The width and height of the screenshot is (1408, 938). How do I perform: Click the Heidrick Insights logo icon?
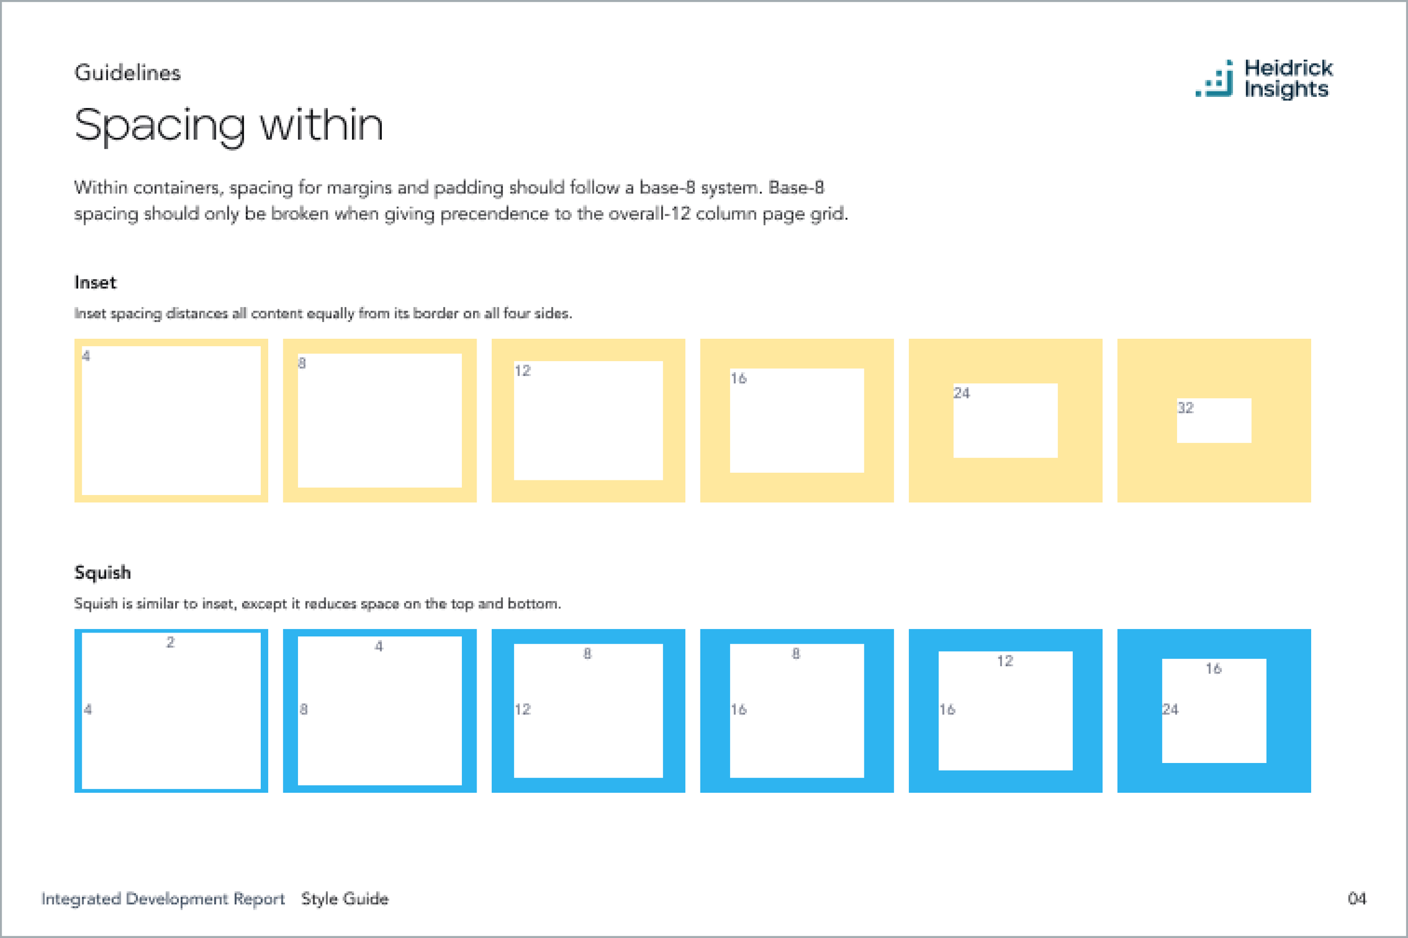1215,79
